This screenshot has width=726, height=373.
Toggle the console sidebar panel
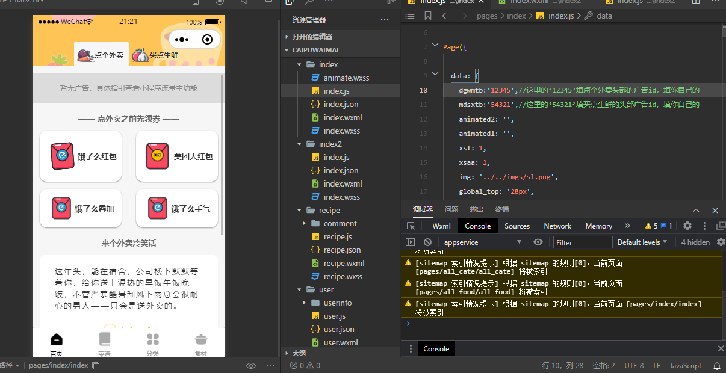[x=411, y=242]
